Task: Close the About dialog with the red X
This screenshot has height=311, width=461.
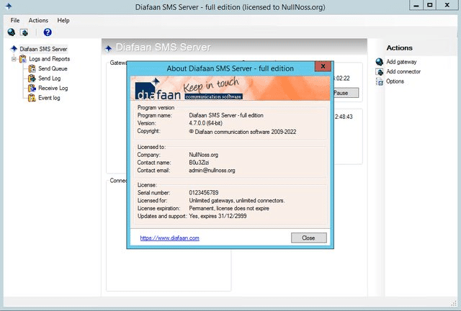Action: point(323,66)
